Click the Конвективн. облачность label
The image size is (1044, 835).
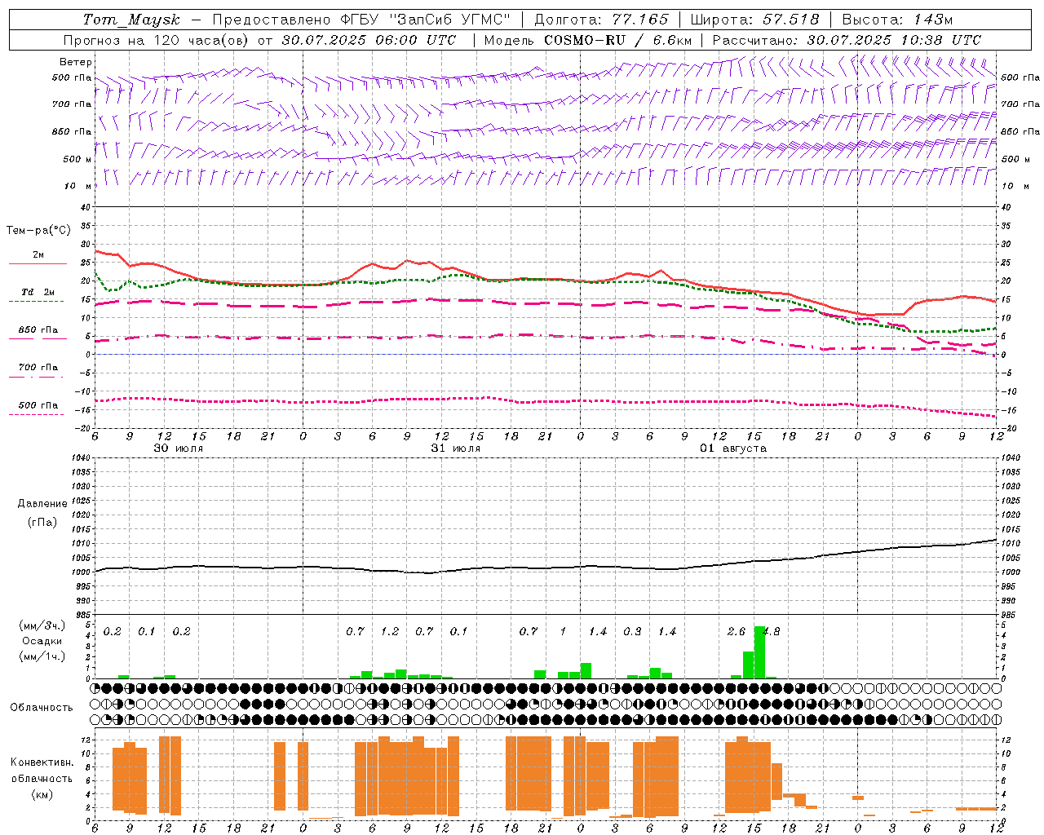(x=42, y=771)
